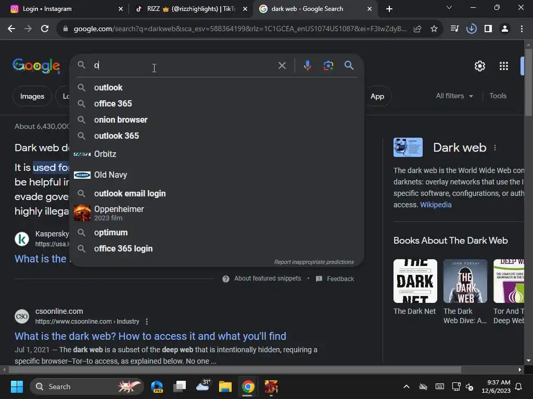Expand the All filters dropdown

pos(454,96)
